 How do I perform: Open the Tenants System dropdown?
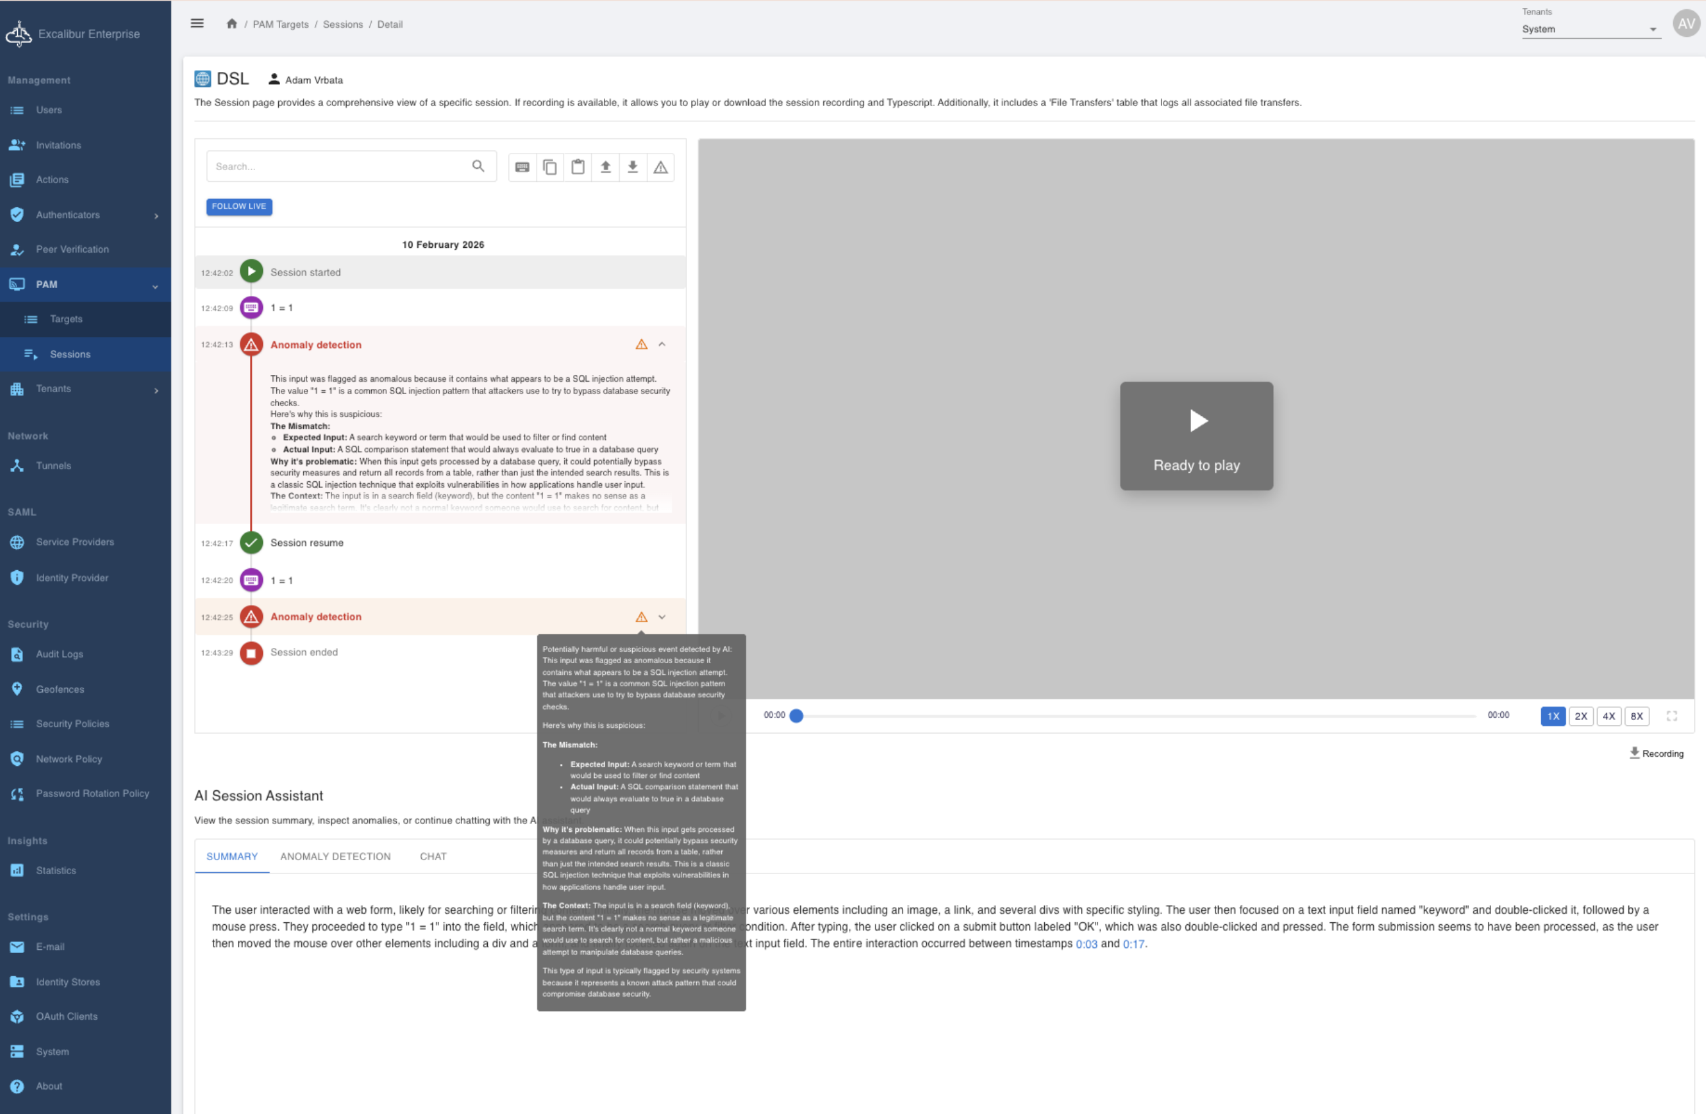tap(1591, 30)
